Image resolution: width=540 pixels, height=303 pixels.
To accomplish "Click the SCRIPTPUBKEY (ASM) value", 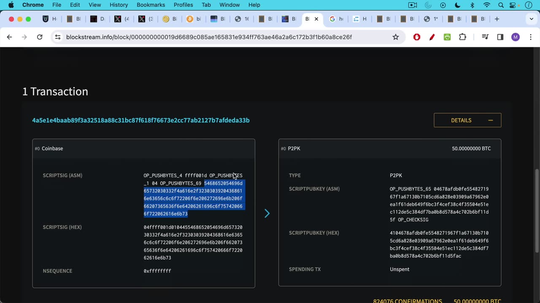I will coord(439,204).
